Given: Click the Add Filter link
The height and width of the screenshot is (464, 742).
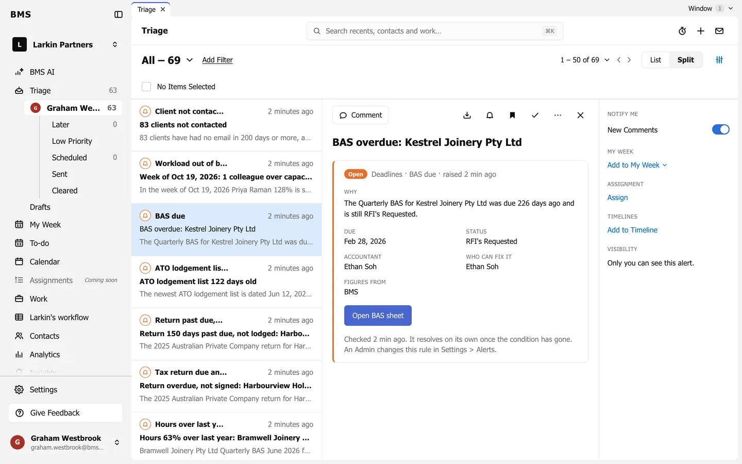Looking at the screenshot, I should (217, 60).
